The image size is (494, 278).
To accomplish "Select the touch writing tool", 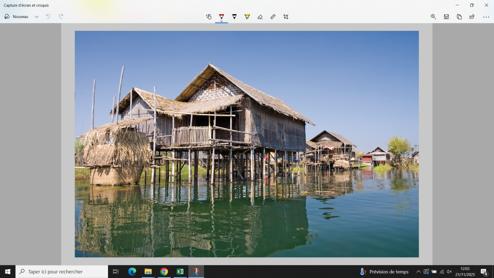I will (x=209, y=17).
